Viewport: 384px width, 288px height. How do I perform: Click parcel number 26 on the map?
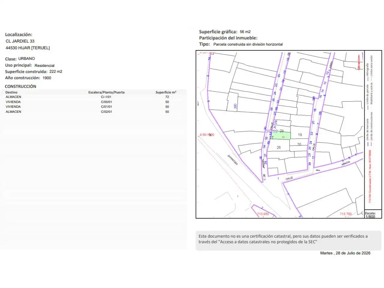(x=279, y=147)
